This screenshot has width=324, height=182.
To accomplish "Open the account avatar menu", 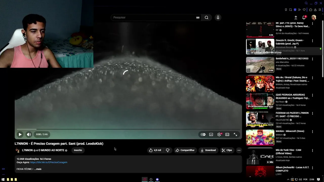I will [314, 17].
